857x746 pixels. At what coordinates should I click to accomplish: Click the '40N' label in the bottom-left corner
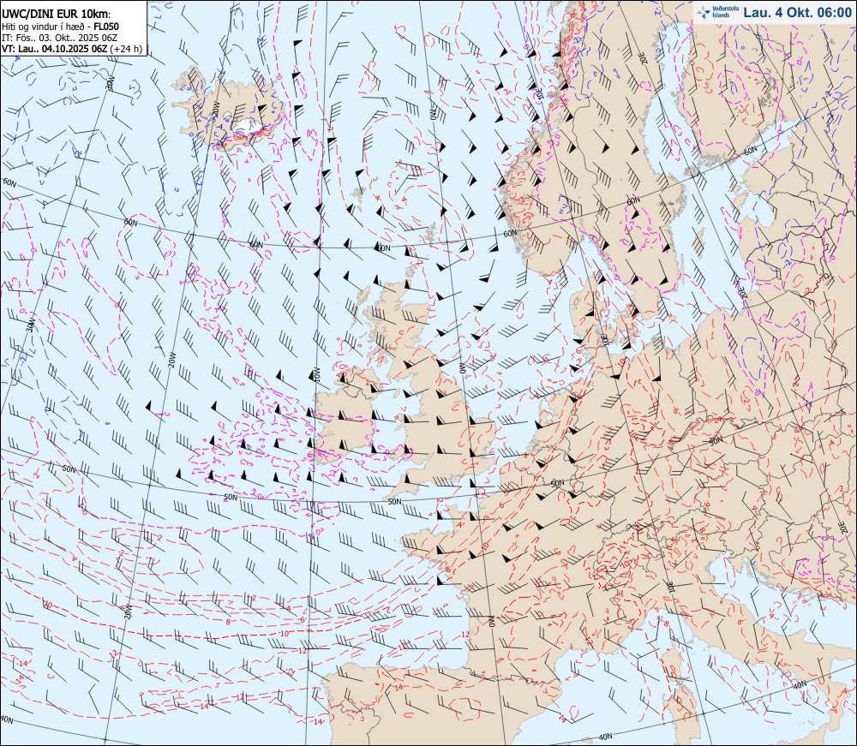6,719
